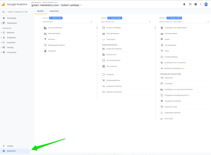Click the Maak account button
This screenshot has width=211, height=155.
56,18
